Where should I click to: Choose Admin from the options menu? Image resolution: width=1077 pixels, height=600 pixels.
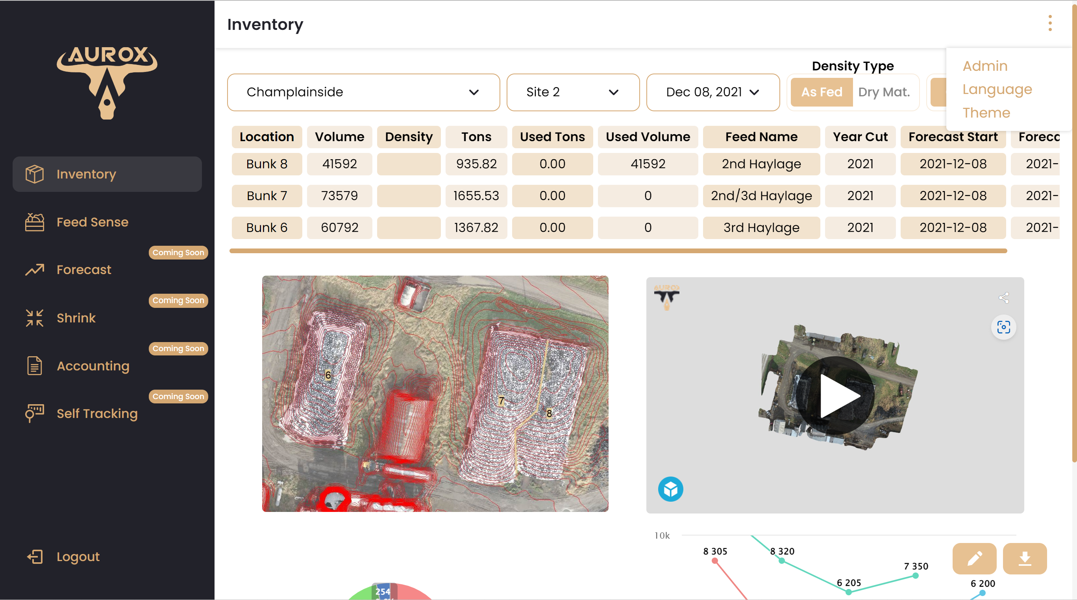tap(985, 66)
